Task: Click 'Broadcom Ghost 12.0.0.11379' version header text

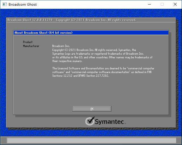Action: [30, 20]
